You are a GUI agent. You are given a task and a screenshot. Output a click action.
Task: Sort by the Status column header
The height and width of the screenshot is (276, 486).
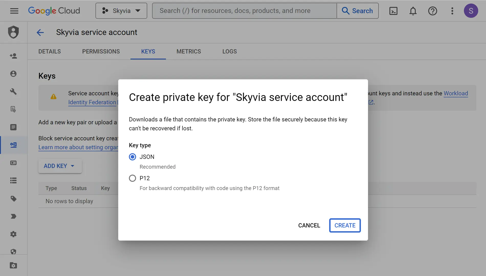pos(79,188)
